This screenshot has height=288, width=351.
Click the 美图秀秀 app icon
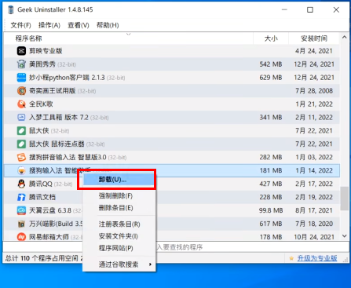(21, 64)
